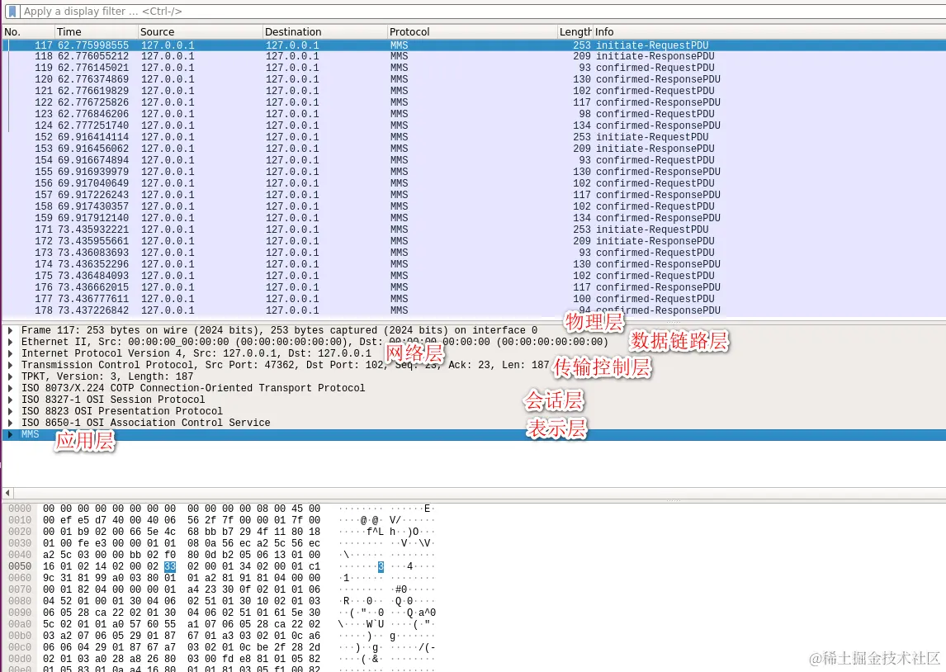Screen dimensions: 946x672
Task: Sort by Time column header
Action: [95, 32]
